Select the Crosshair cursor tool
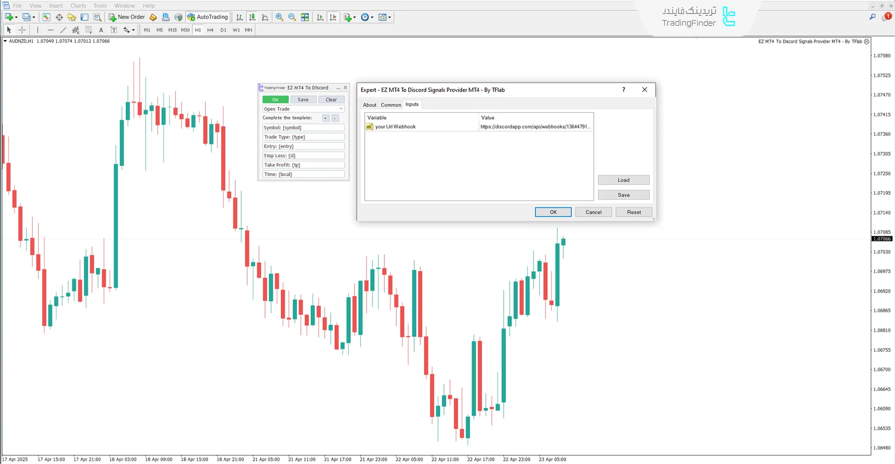895x464 pixels. [x=22, y=30]
